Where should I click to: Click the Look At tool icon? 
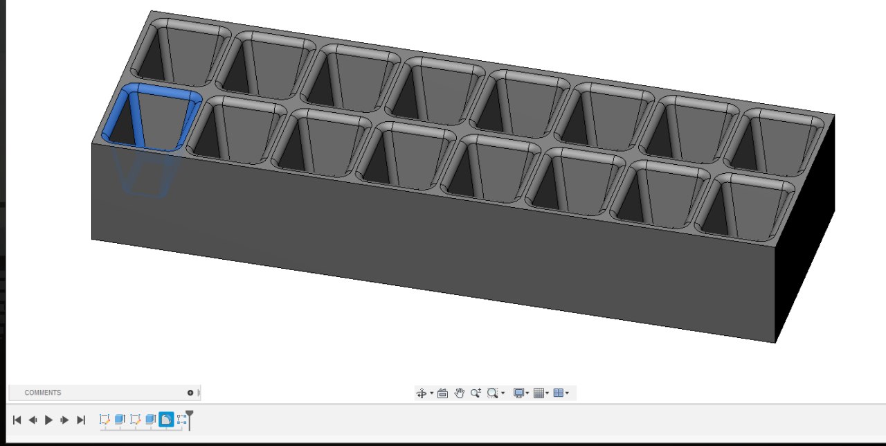(443, 393)
